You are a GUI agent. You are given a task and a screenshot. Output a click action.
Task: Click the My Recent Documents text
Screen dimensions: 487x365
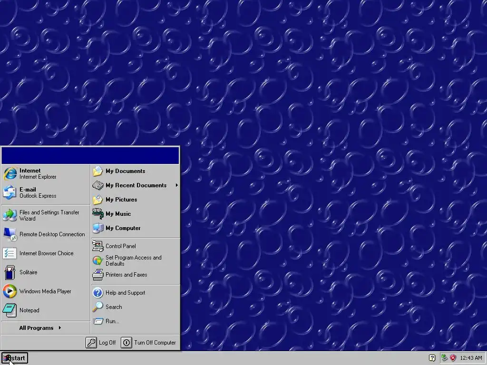click(136, 185)
